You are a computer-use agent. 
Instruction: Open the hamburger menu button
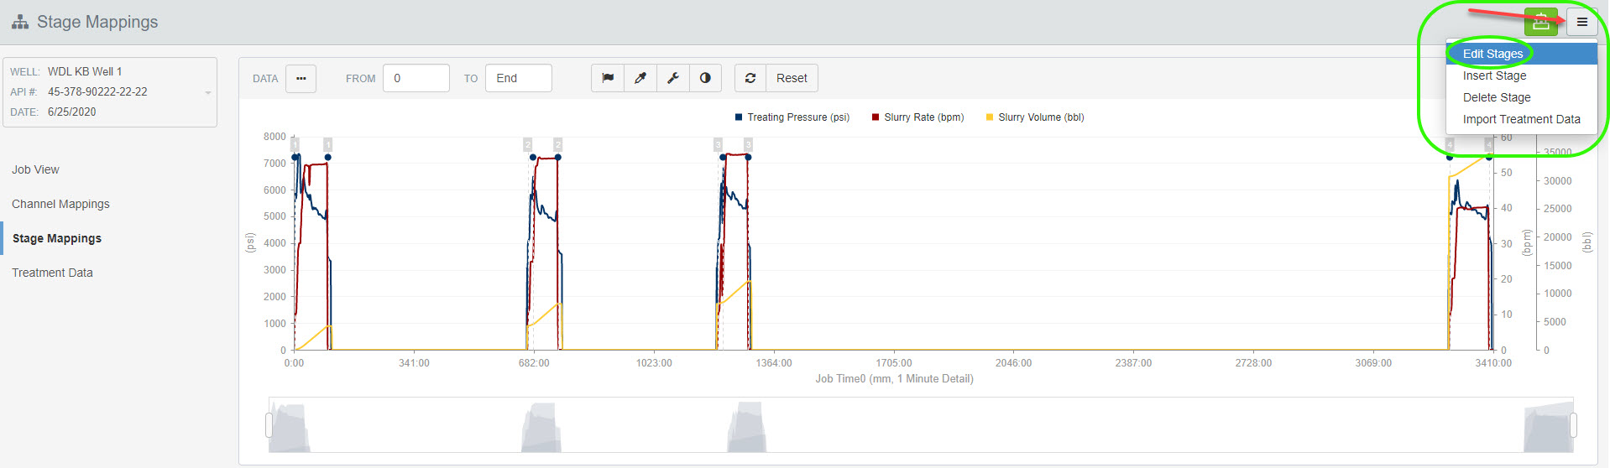[1581, 22]
